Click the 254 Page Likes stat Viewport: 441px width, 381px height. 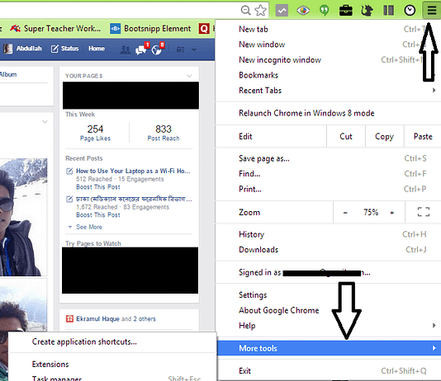(x=95, y=133)
